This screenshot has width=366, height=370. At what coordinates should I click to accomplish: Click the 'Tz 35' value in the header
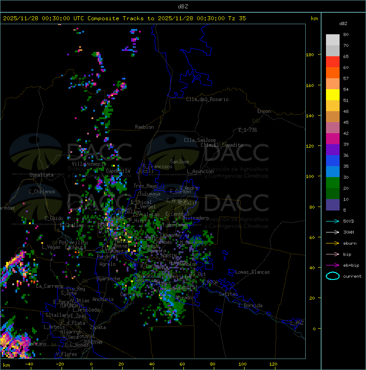click(237, 18)
